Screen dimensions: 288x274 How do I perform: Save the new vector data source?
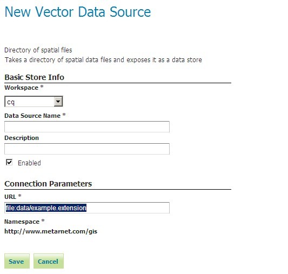[17, 261]
